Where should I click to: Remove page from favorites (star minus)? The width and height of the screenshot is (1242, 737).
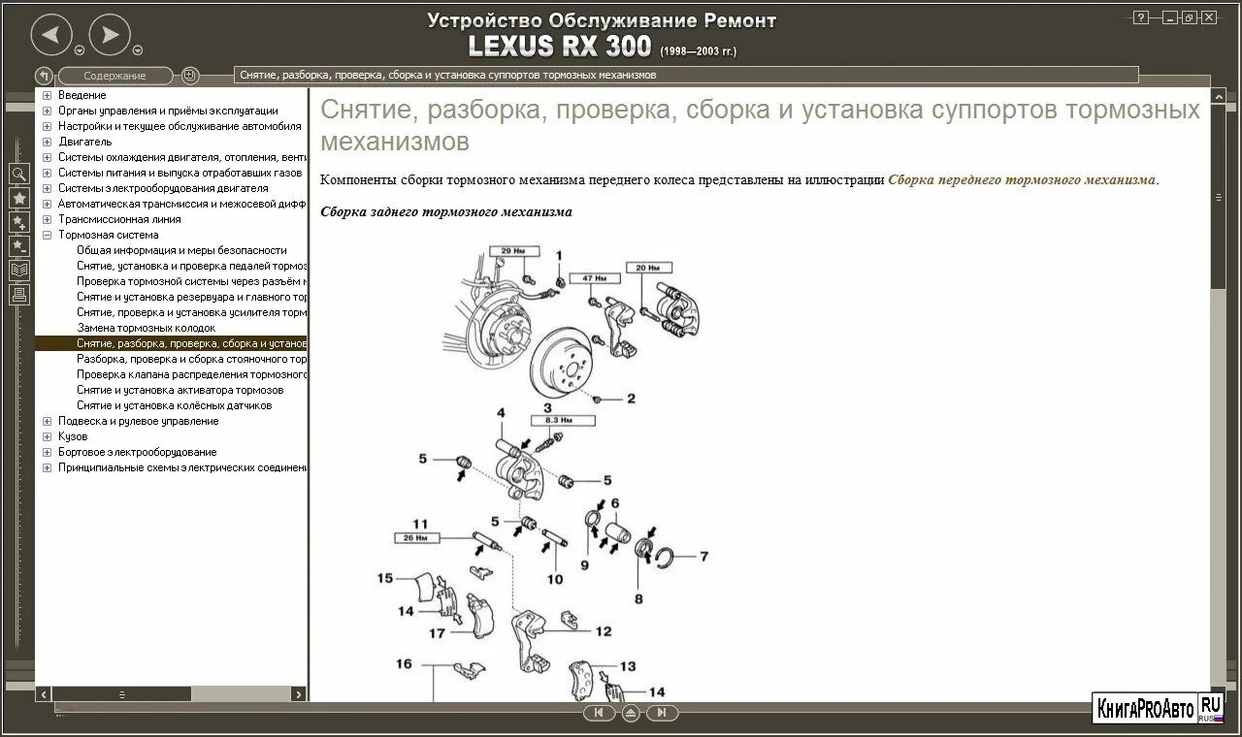point(19,246)
